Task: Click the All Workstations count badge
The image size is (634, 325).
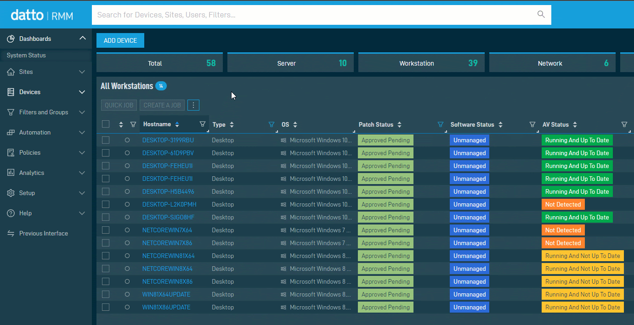Action: [161, 86]
